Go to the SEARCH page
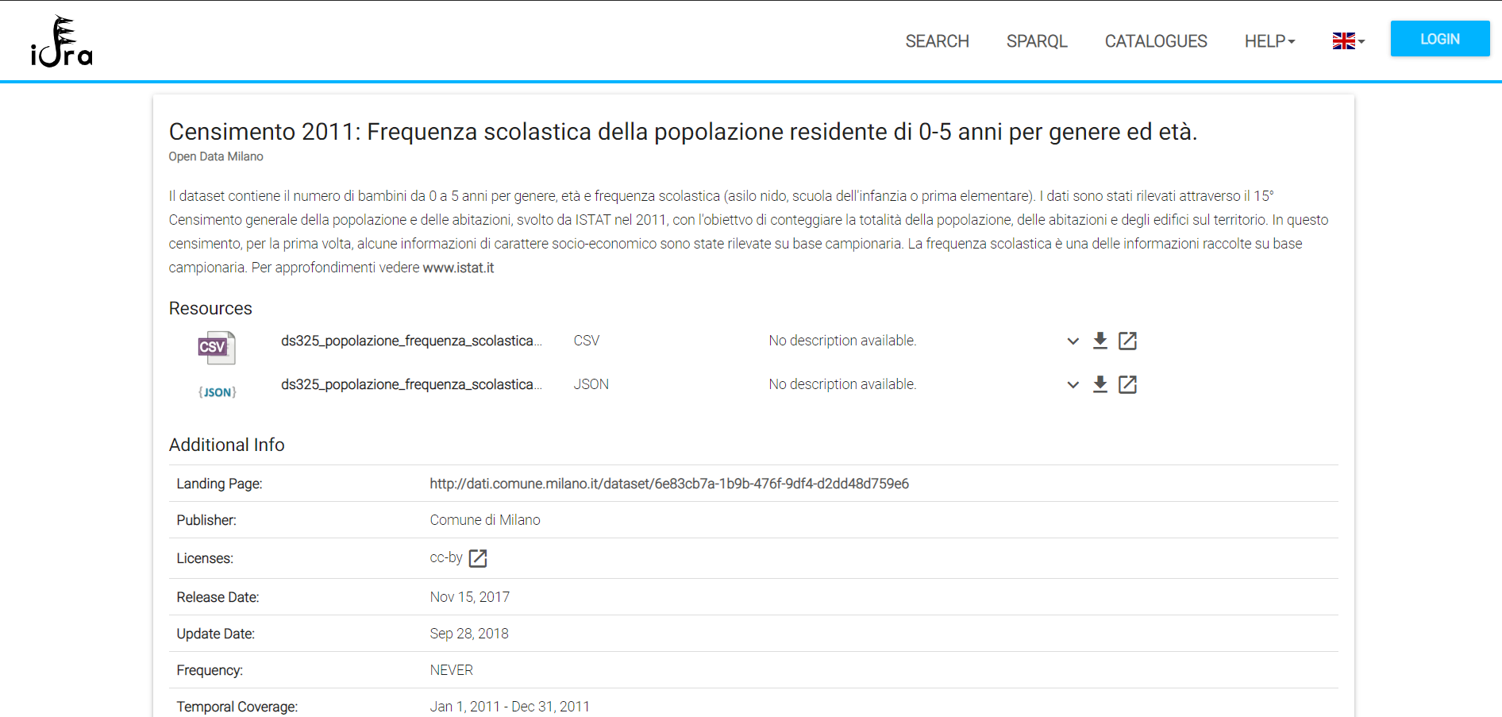 click(937, 41)
